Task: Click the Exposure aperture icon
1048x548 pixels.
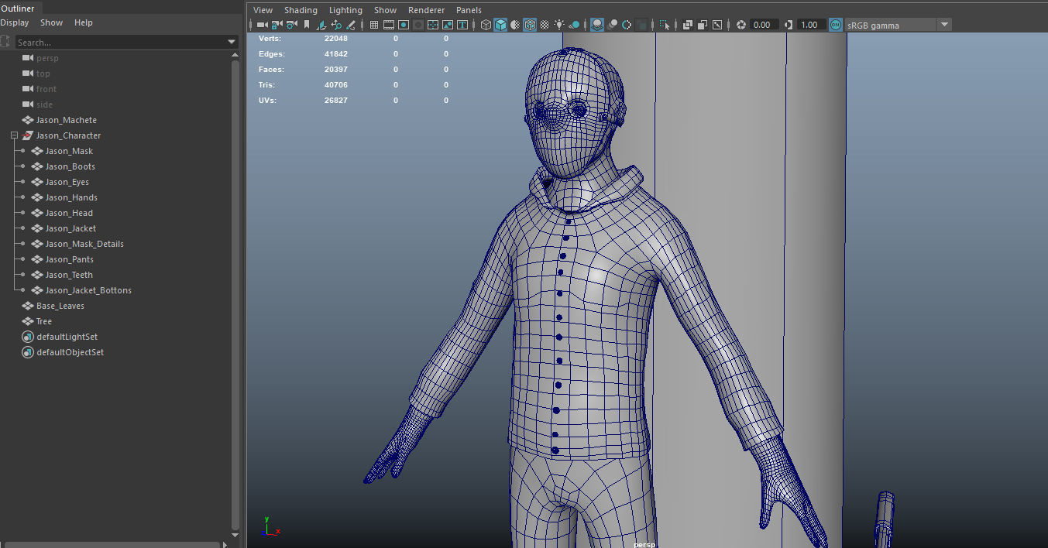Action: click(x=740, y=25)
